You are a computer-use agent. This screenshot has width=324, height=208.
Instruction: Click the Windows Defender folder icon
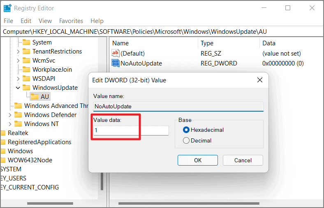click(x=18, y=115)
